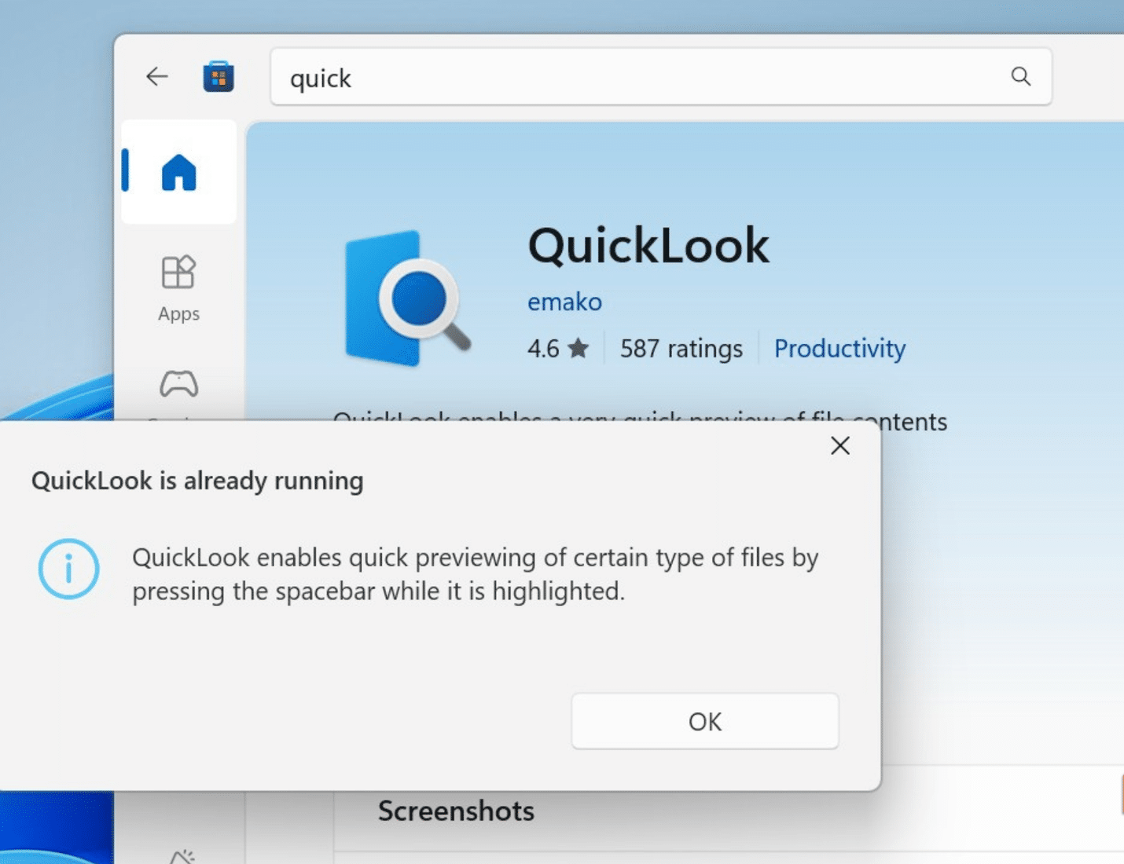The height and width of the screenshot is (864, 1124).
Task: Open the Home tab in the sidebar
Action: click(x=178, y=172)
